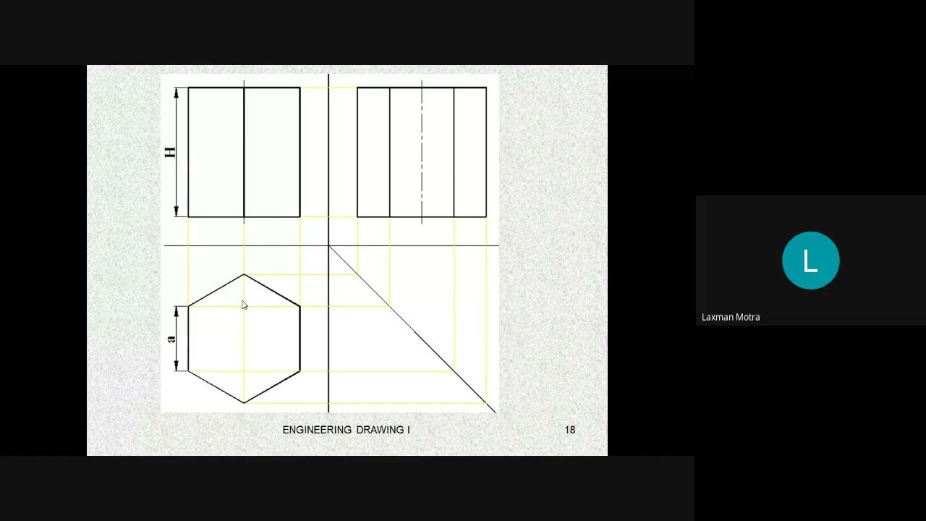The image size is (926, 521).
Task: Click the hexagon top view shape
Action: [x=244, y=339]
